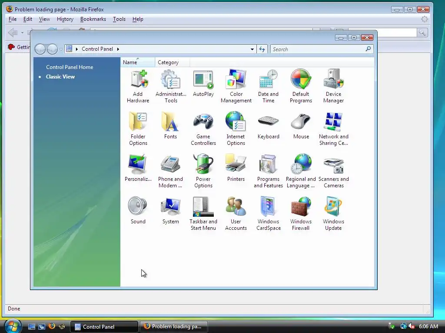Open Date and Time settings

point(268,86)
